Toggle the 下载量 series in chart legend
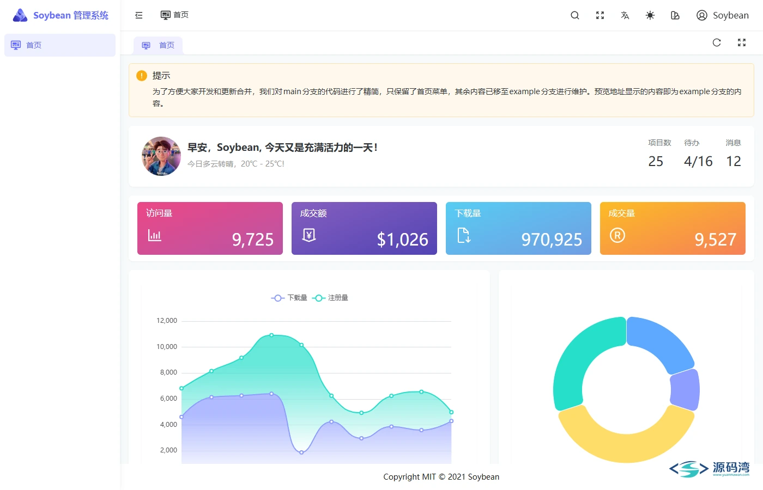 click(x=289, y=298)
